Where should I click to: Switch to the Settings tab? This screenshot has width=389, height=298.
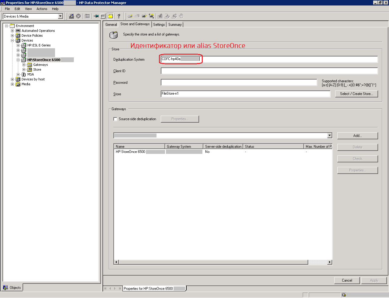point(159,25)
